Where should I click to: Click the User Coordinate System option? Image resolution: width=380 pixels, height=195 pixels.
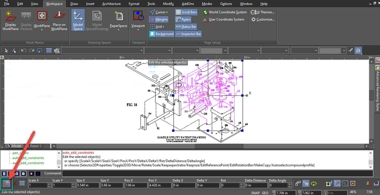click(x=226, y=20)
